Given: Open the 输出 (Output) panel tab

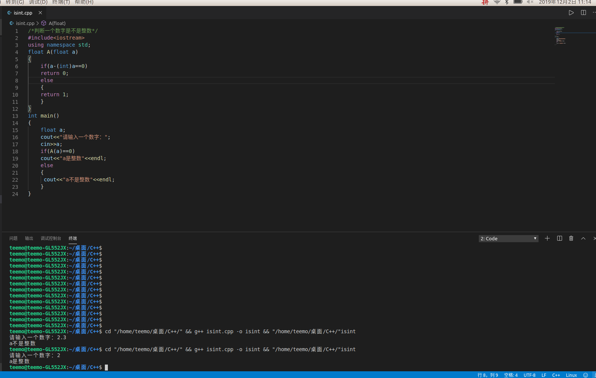Looking at the screenshot, I should 29,238.
